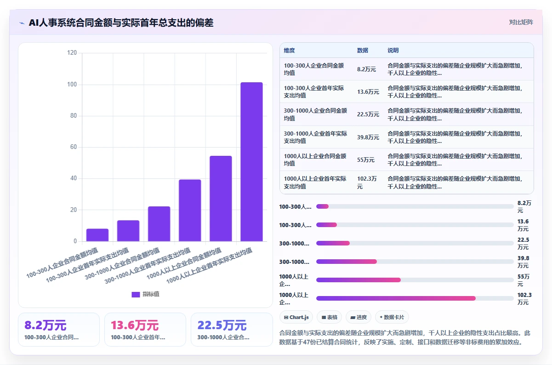Click the progress bar labeled 13.6万元
Screen dimensions: 552x365
(x=415, y=225)
